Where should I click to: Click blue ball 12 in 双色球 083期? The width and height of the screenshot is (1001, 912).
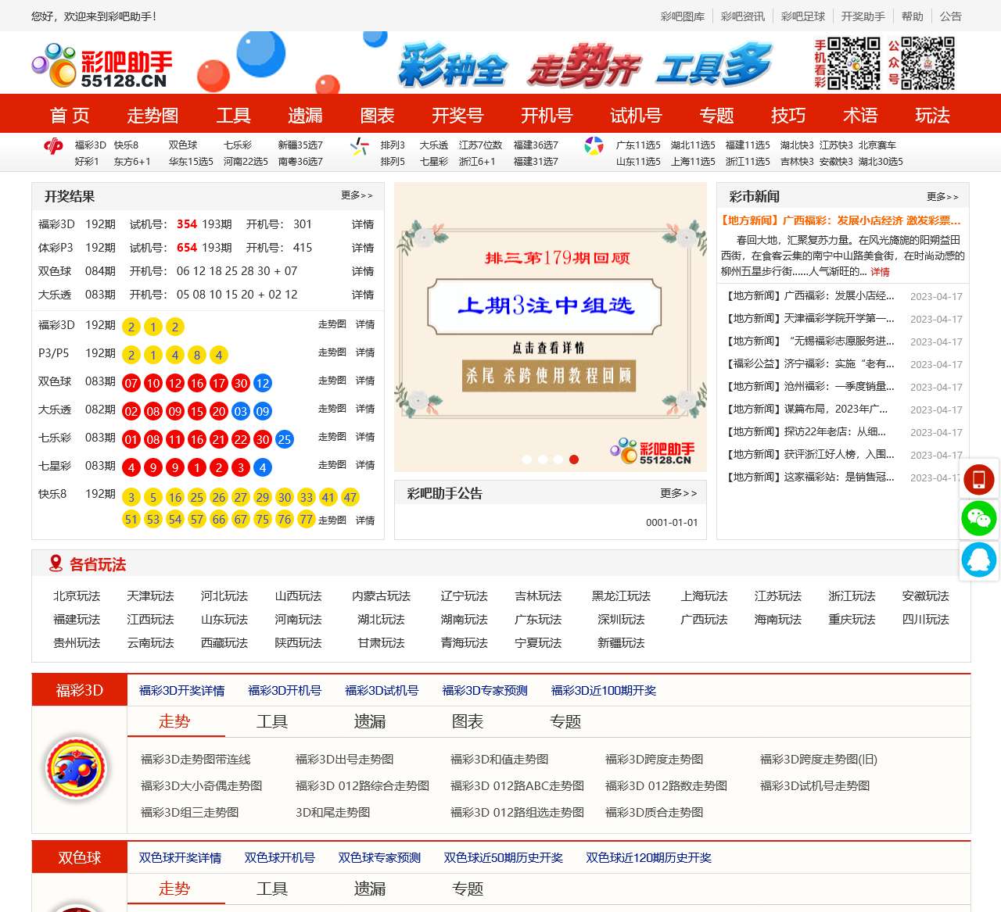pyautogui.click(x=263, y=384)
